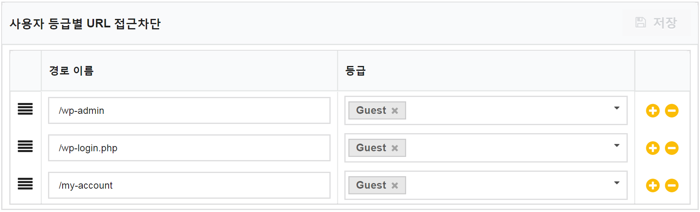The width and height of the screenshot is (700, 212).
Task: Focus the /wp-login.php path field
Action: pos(189,148)
